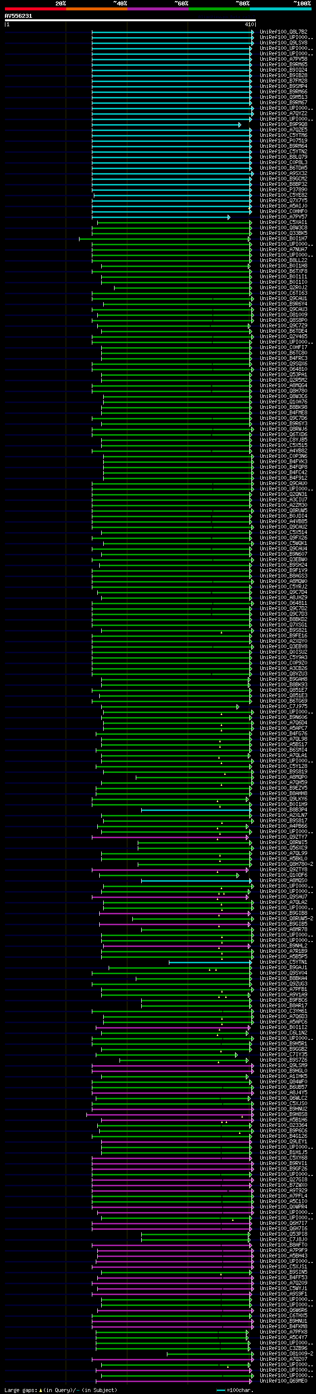316x1394 pixels.
Task: Click the alignment end arrow of UniRef100_C7IY35
Action: coord(237,1055)
